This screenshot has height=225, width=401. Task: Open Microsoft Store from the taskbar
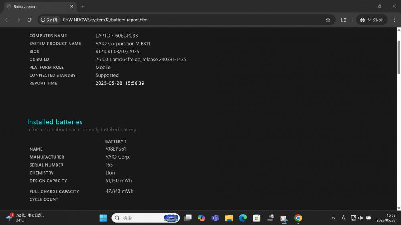click(x=257, y=218)
